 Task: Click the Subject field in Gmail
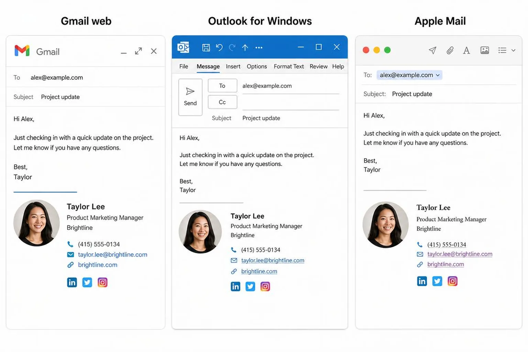coord(86,97)
